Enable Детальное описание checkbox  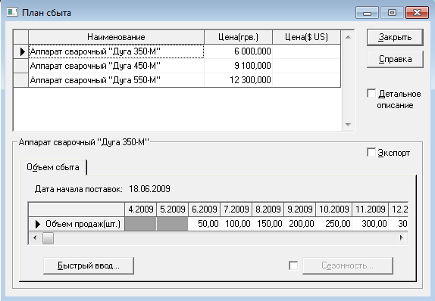coord(371,94)
